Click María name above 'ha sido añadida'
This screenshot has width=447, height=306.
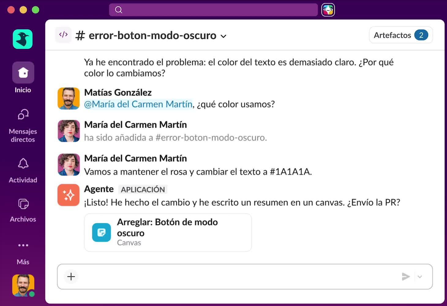[x=135, y=125]
